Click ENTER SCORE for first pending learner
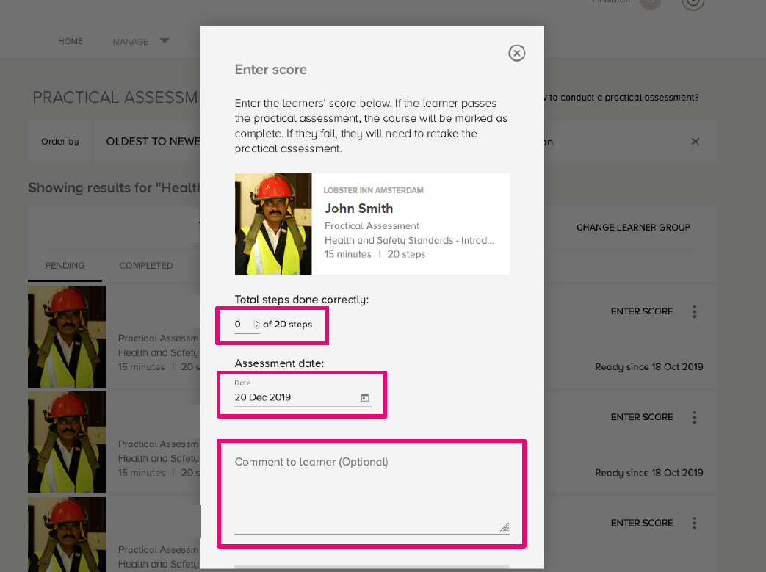The image size is (766, 572). 642,311
